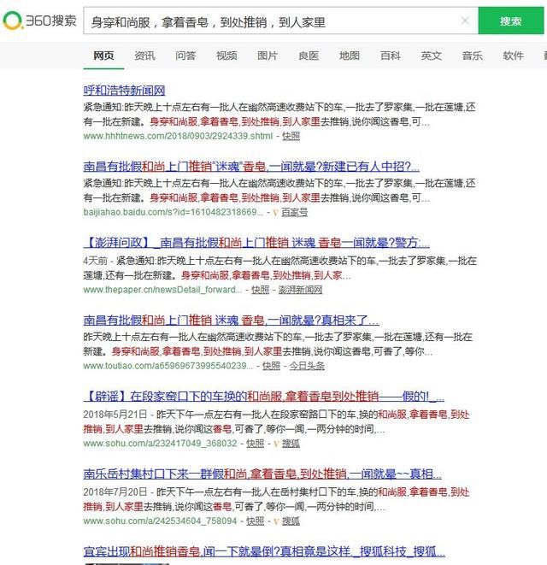Click 搜狐 source on the 242534604 result

291,521
